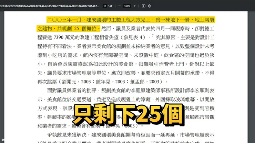Select the text '爭執歧見未獲解決'
255x143 pixels.
(67, 135)
